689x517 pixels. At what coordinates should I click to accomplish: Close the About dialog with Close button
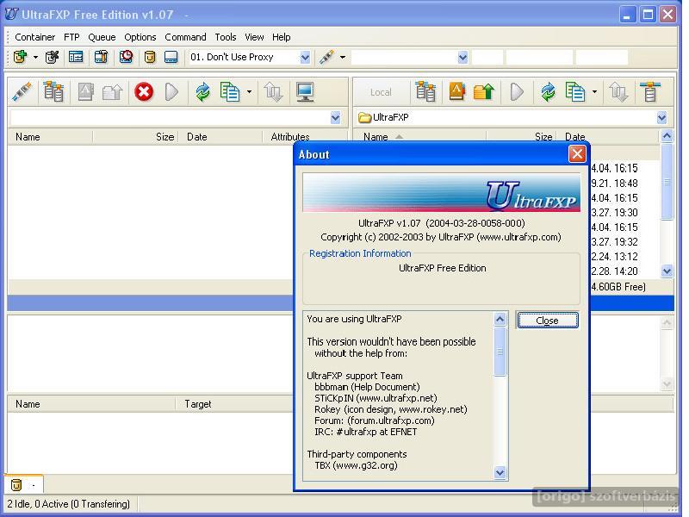pos(547,321)
